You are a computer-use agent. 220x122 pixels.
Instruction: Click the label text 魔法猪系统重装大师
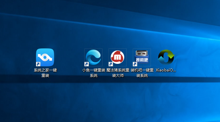118,73
